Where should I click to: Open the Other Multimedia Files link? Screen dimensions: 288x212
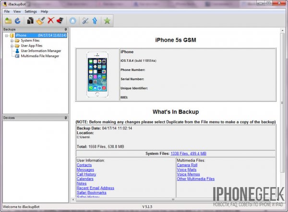(196, 179)
